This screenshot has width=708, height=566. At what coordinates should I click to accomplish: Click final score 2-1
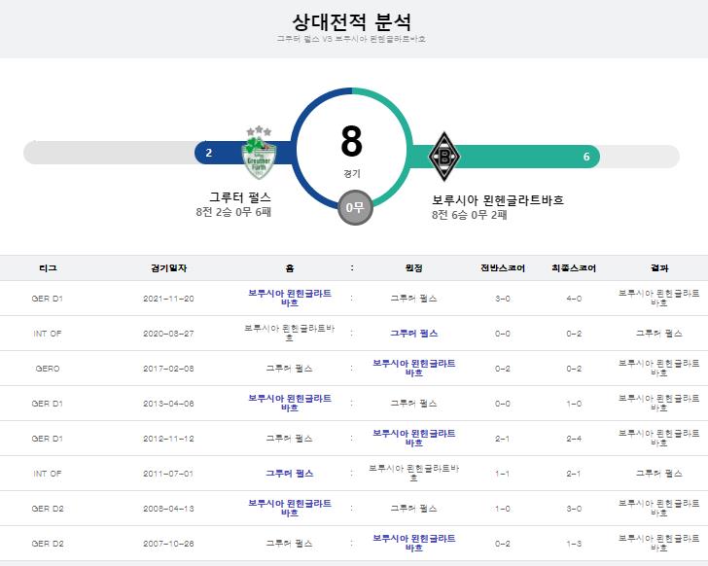coord(574,474)
